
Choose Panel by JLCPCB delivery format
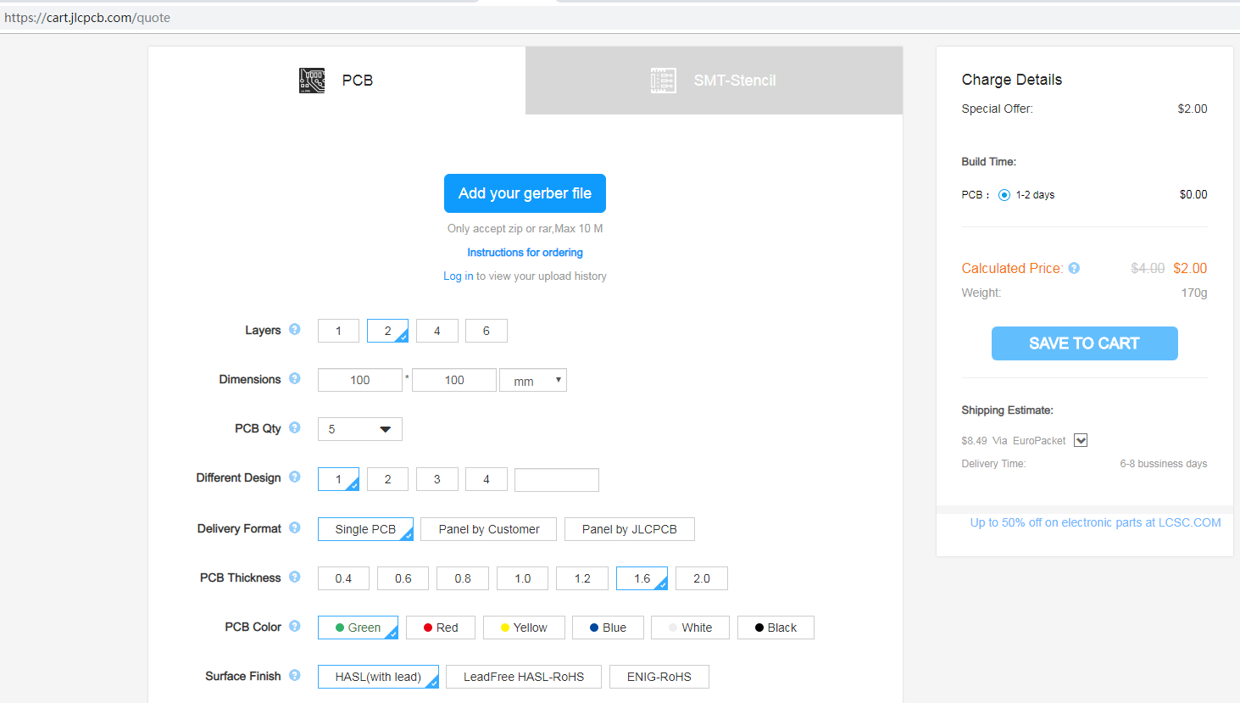click(630, 529)
